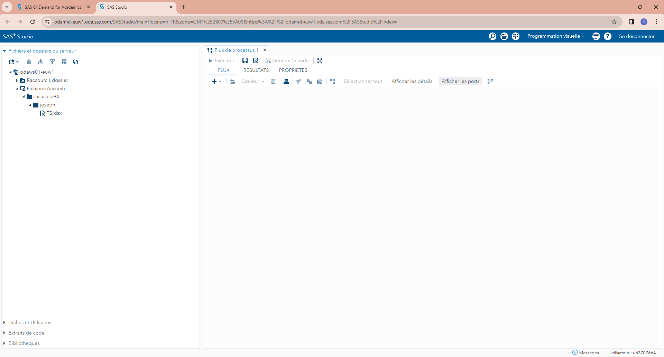Switch to the FLUX tab
This screenshot has width=664, height=357.
(x=224, y=70)
